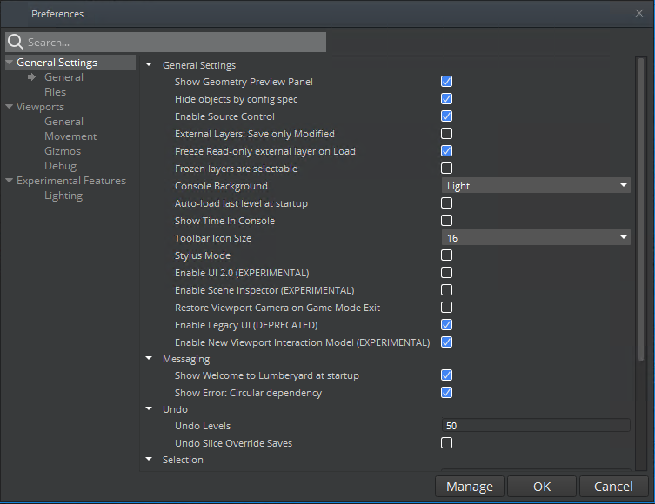Enable Stylus Mode checkbox

point(446,255)
